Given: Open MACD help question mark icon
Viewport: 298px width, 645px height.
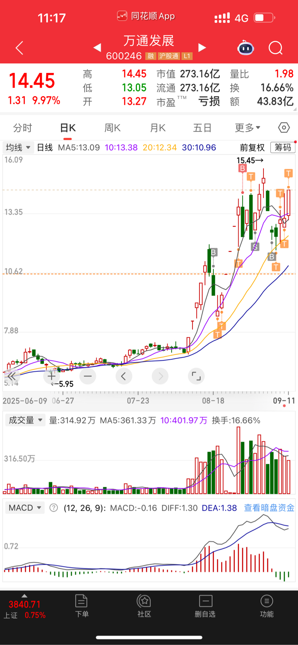Looking at the screenshot, I should [x=54, y=508].
